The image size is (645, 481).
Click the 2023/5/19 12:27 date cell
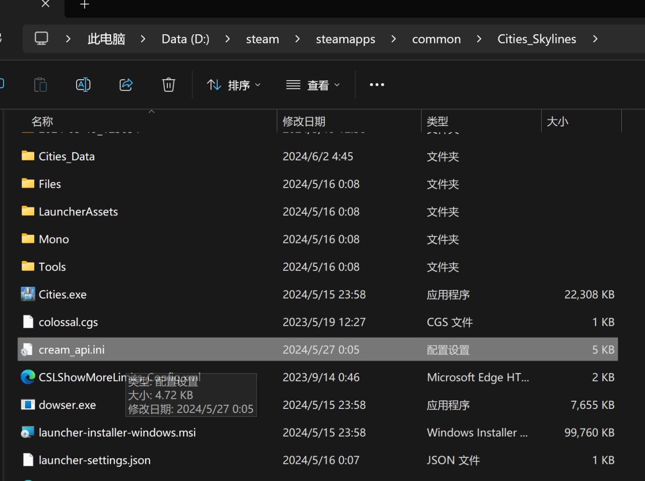tap(324, 322)
